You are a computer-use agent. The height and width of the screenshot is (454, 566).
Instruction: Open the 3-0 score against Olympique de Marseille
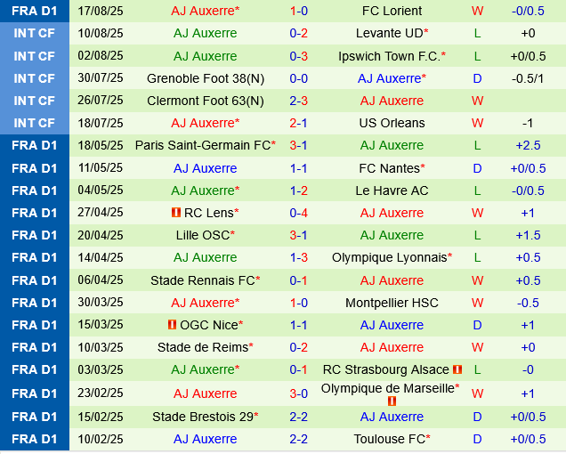pyautogui.click(x=299, y=393)
